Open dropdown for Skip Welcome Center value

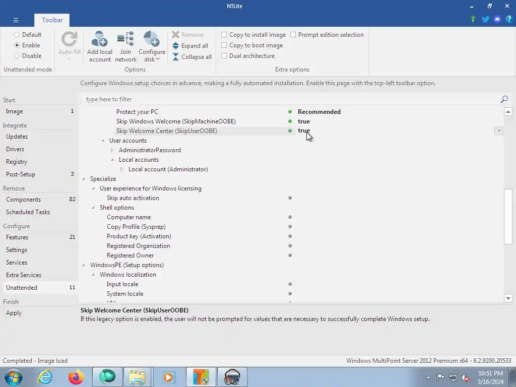pyautogui.click(x=499, y=131)
